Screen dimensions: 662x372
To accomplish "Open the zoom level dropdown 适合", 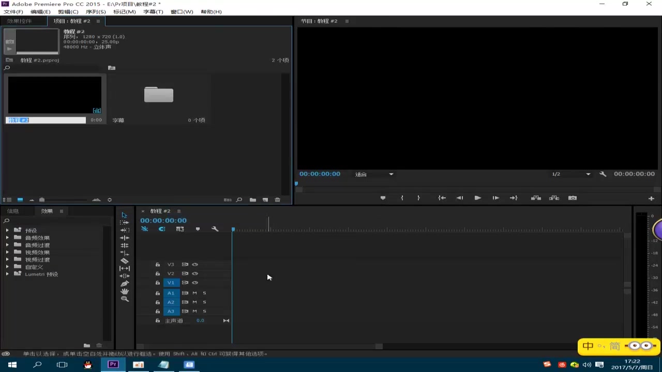I will coord(374,175).
